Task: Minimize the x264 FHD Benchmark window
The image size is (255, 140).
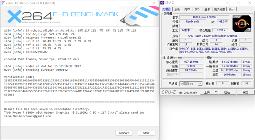Action: tap(131, 3)
